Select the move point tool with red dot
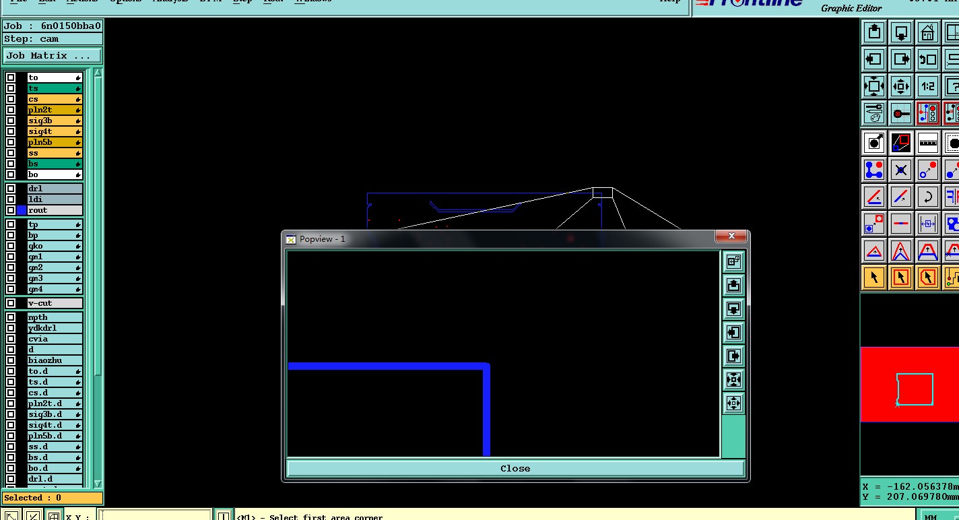This screenshot has width=959, height=520. point(928,170)
